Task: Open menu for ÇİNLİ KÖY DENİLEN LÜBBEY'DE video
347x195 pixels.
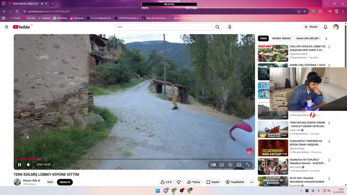Action: [329, 47]
